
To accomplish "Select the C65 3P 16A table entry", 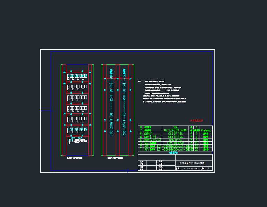I will point(176,133).
